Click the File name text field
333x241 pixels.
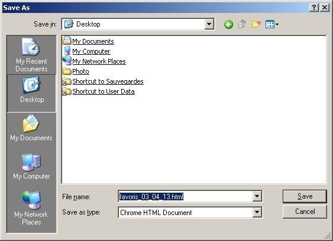point(185,196)
